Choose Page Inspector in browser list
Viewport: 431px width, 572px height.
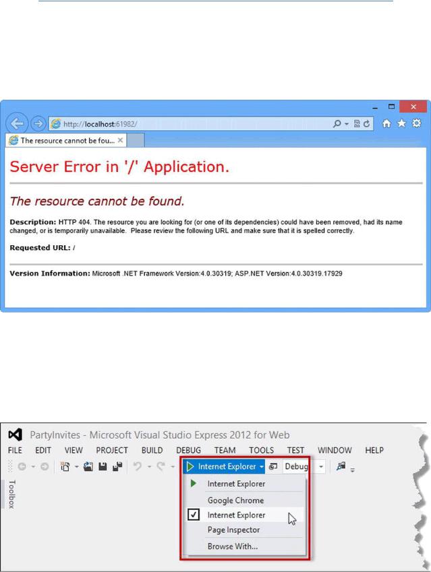(x=245, y=530)
